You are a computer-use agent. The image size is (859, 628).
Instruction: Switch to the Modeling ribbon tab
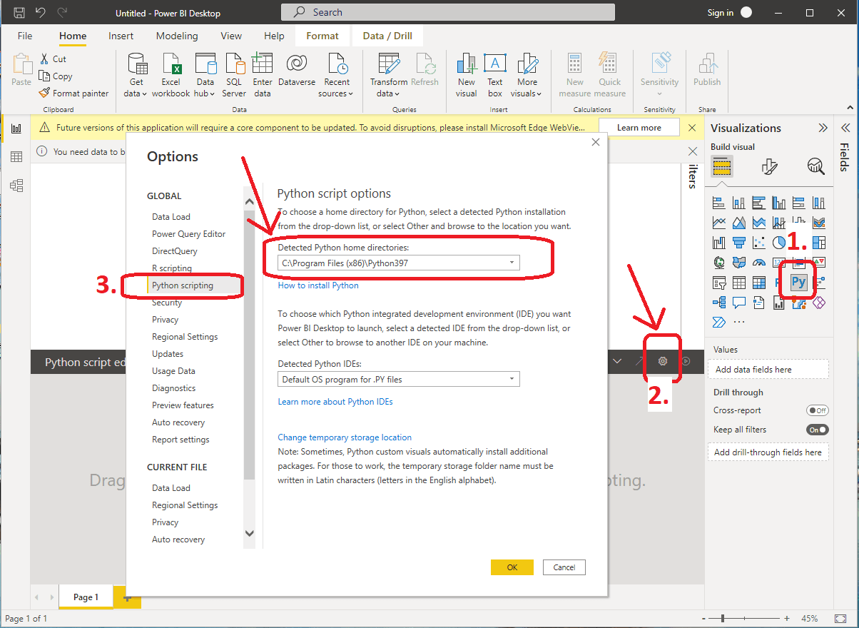(177, 36)
